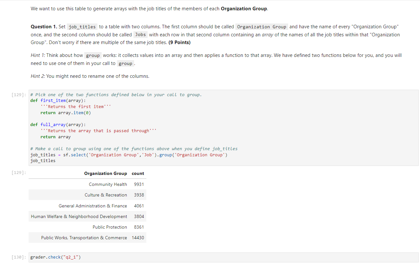Screen dimensions: 420x264
Task: Click the job_titles = sf.select assignment line
Action: [x=129, y=155]
